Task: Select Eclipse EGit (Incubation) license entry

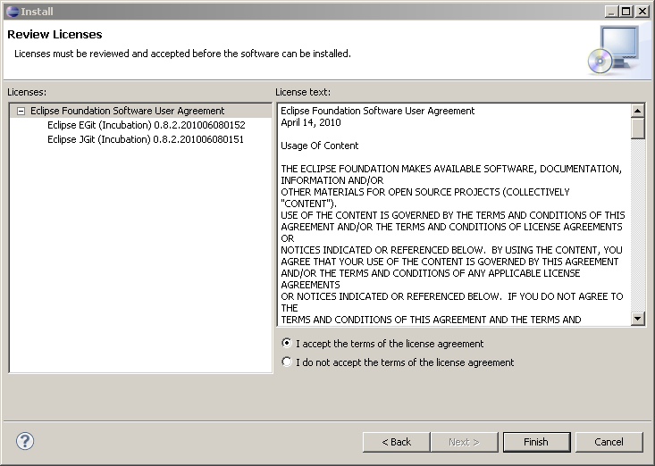Action: coord(146,125)
